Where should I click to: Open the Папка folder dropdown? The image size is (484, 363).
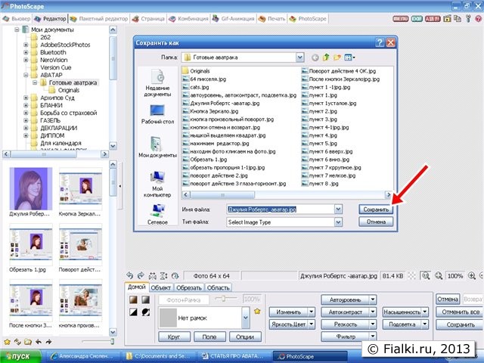coord(299,57)
